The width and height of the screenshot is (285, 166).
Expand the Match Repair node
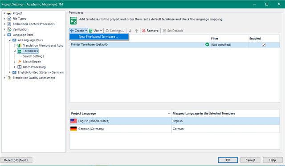click(15, 62)
